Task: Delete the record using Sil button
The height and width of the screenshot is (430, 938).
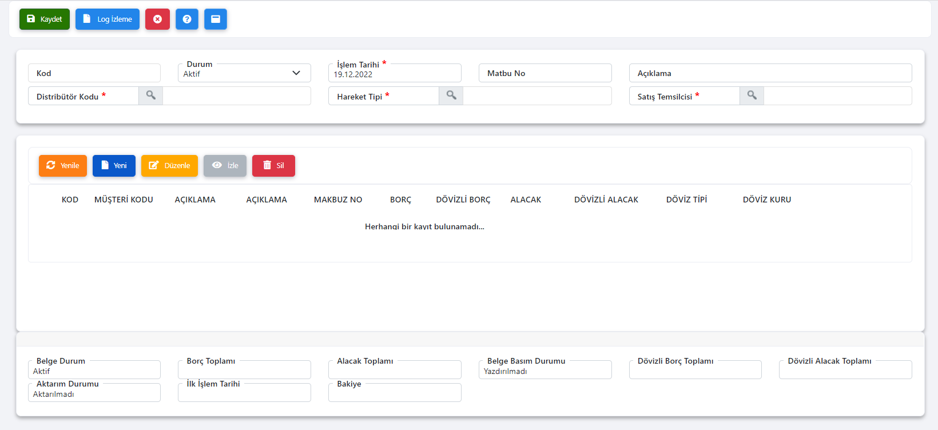Action: pos(273,165)
